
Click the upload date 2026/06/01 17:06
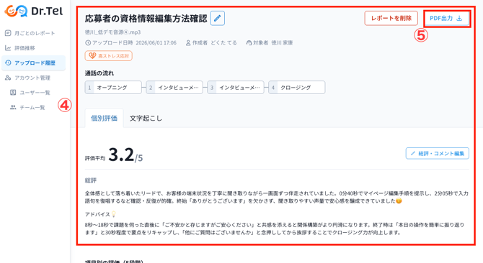coord(156,42)
